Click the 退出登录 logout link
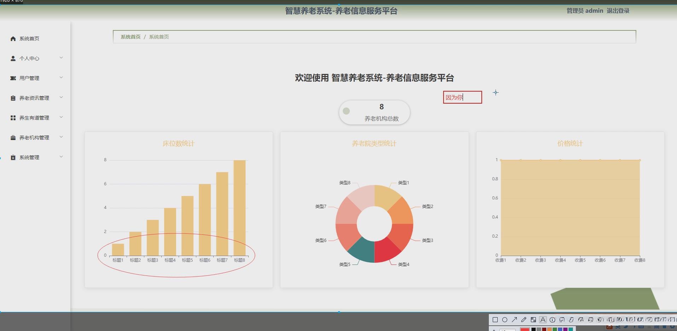This screenshot has width=677, height=331. 618,11
